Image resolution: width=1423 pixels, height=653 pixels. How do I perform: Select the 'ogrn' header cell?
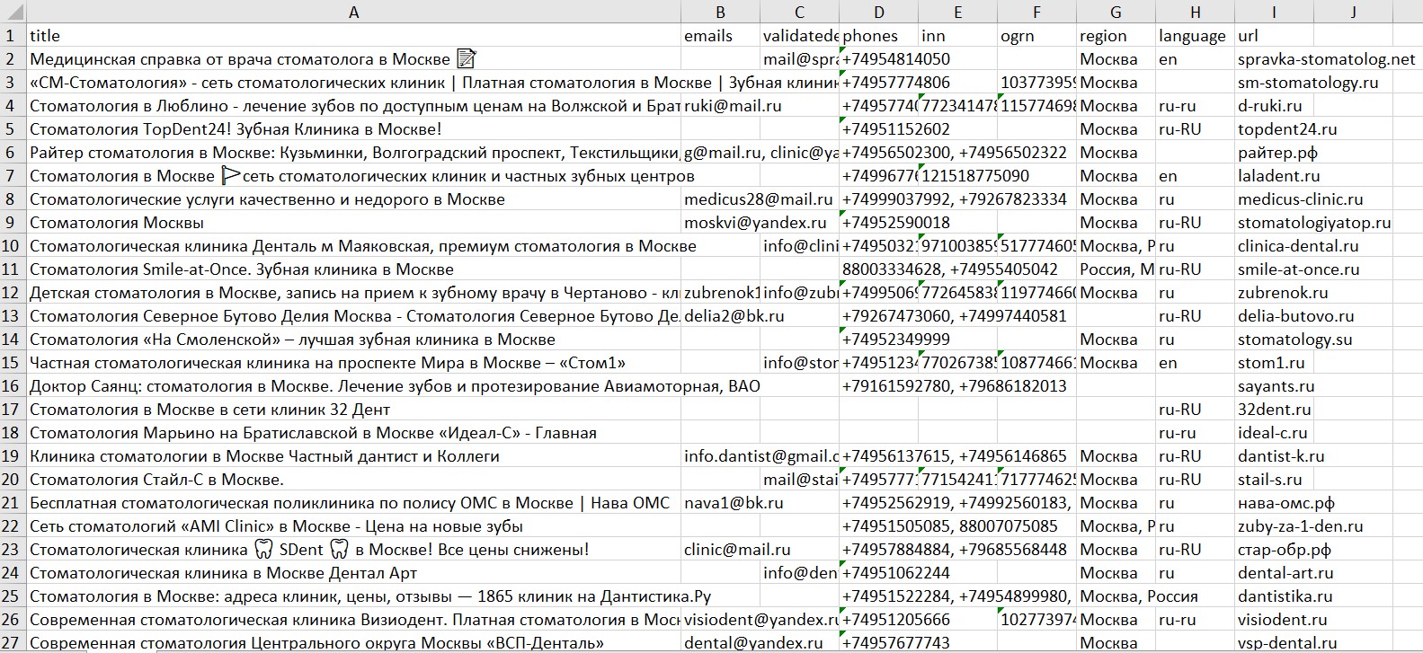(1036, 36)
